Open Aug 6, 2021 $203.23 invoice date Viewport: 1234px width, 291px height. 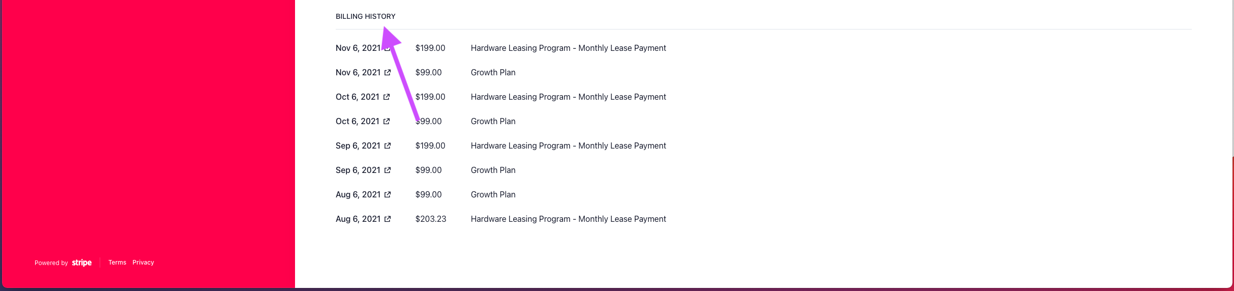(x=358, y=219)
